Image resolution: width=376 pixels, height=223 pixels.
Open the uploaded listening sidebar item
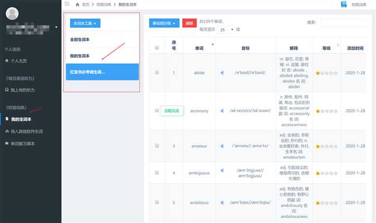[22, 90]
